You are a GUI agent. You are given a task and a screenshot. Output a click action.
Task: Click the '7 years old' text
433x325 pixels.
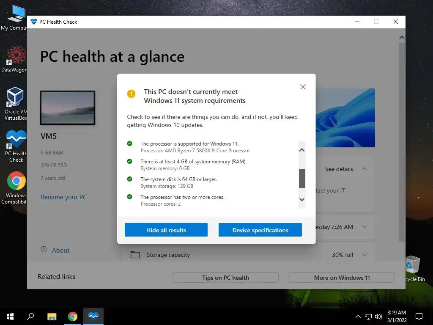(53, 178)
